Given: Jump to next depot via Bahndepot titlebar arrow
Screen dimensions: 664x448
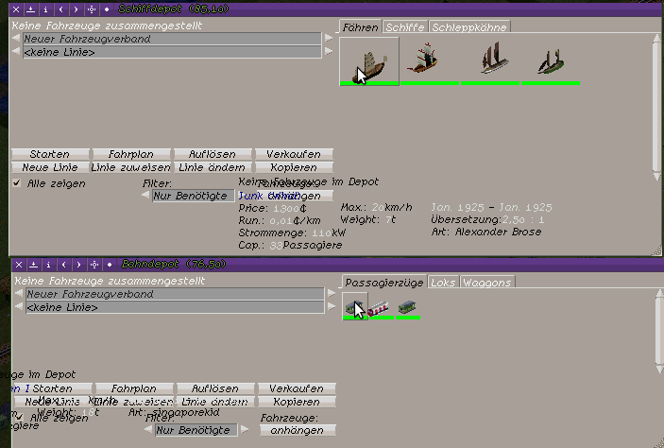Looking at the screenshot, I should [x=77, y=264].
